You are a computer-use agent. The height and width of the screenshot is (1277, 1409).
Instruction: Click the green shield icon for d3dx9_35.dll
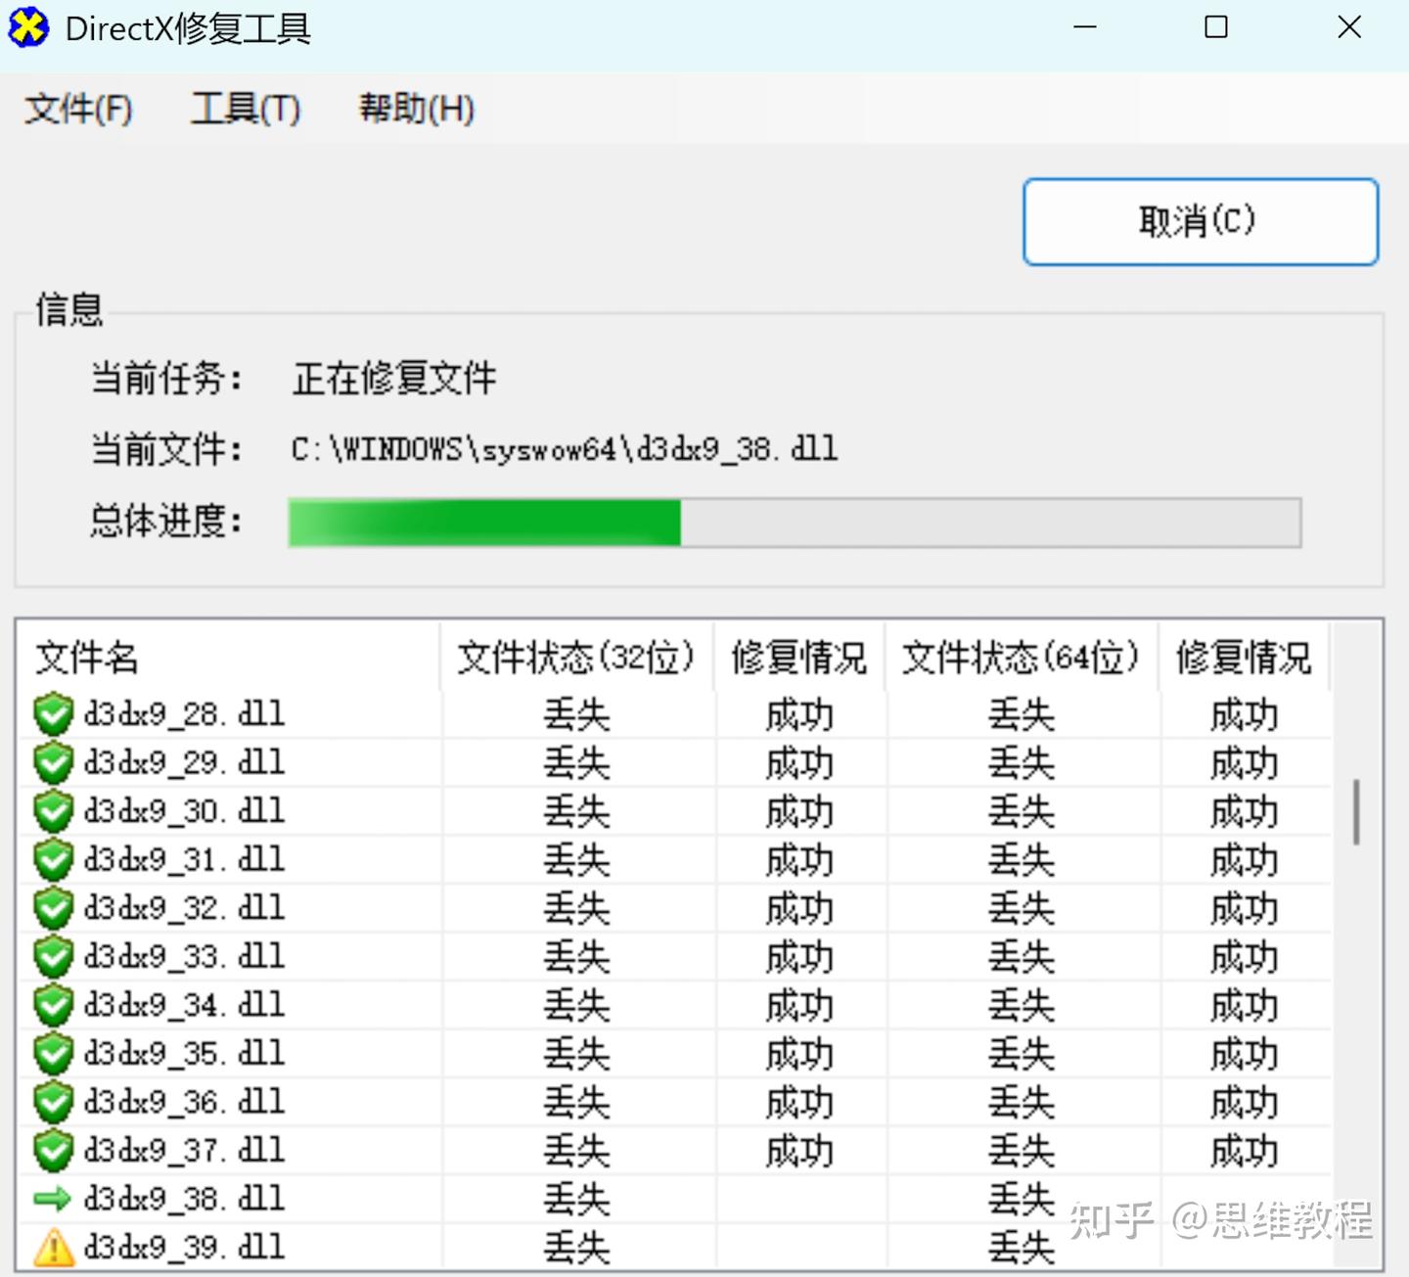[53, 1054]
